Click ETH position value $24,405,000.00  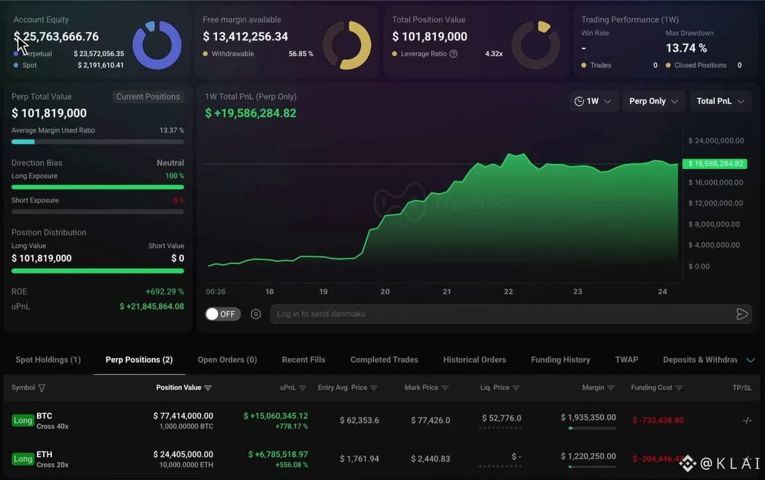coord(183,454)
